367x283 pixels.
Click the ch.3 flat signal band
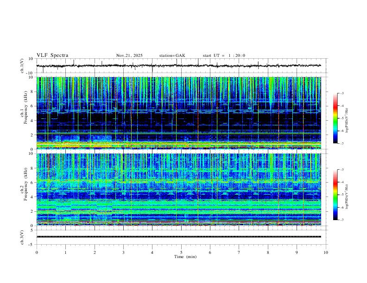tap(179, 237)
